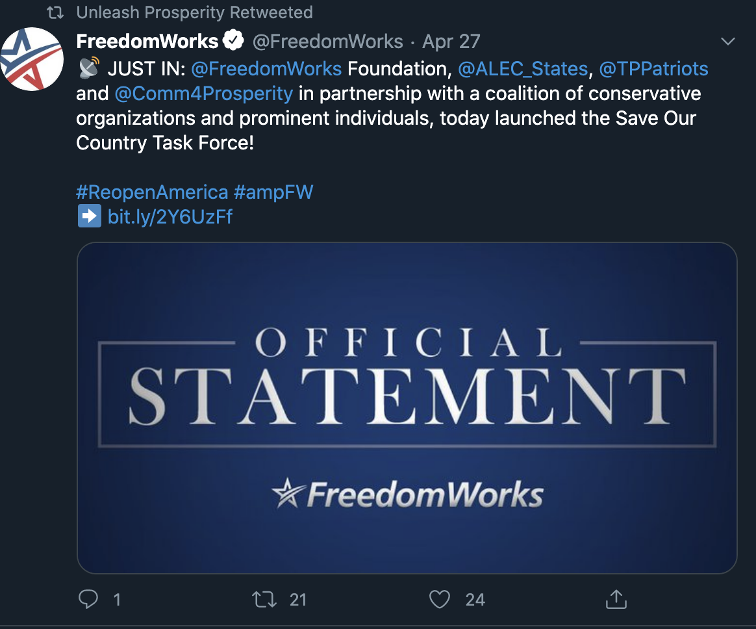Open the FreedomWorks profile avatar
Viewport: 756px width, 629px height.
tap(32, 59)
